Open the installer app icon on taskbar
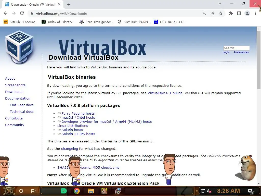This screenshot has width=261, height=196. [x=118, y=191]
